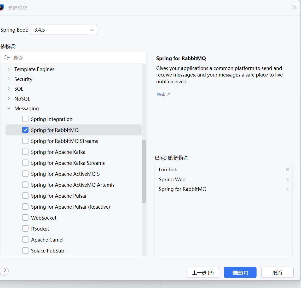Check the Apache Camel checkbox
Viewport: 301px width, 288px height.
(25, 239)
